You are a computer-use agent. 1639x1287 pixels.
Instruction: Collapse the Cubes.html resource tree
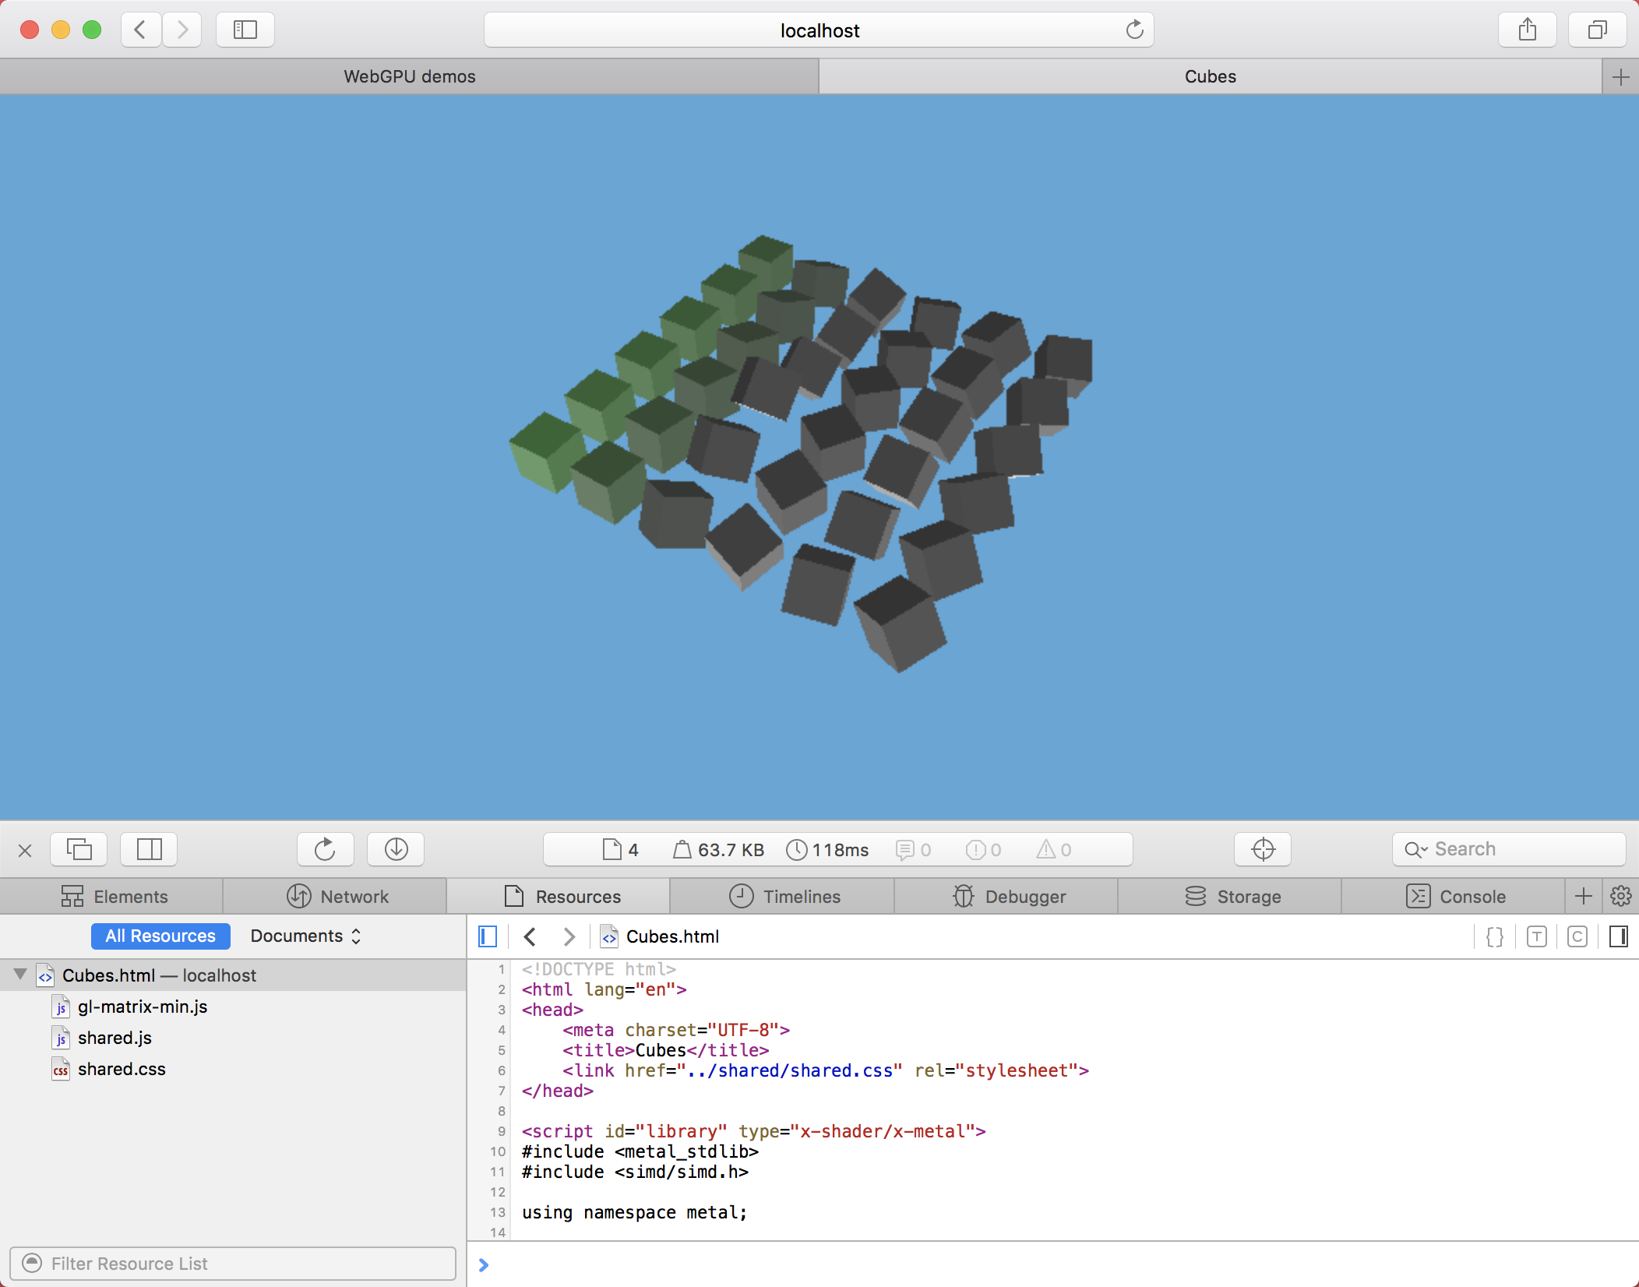click(21, 975)
